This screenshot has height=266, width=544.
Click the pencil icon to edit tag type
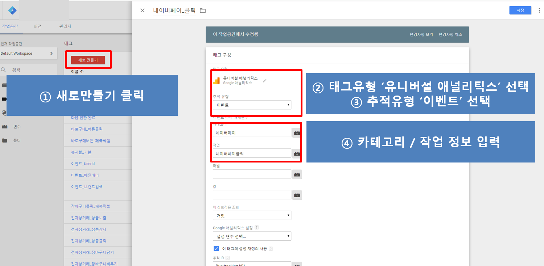click(x=264, y=80)
